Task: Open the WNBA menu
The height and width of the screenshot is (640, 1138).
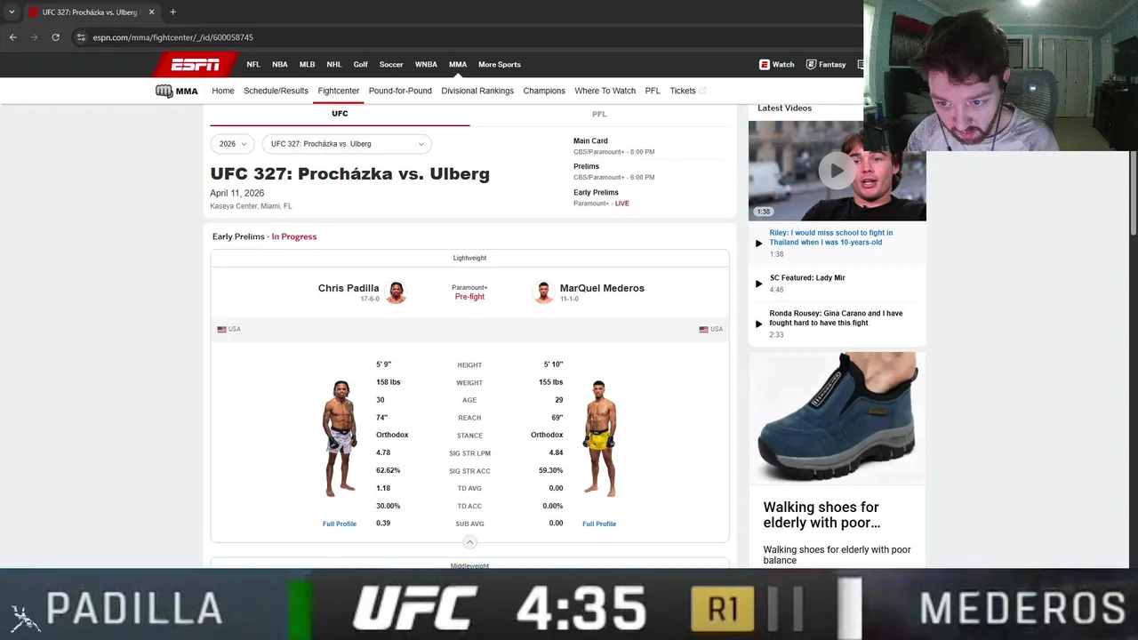Action: 426,65
